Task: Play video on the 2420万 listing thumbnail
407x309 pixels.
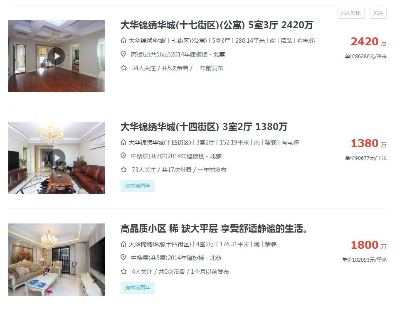Action: 56,56
